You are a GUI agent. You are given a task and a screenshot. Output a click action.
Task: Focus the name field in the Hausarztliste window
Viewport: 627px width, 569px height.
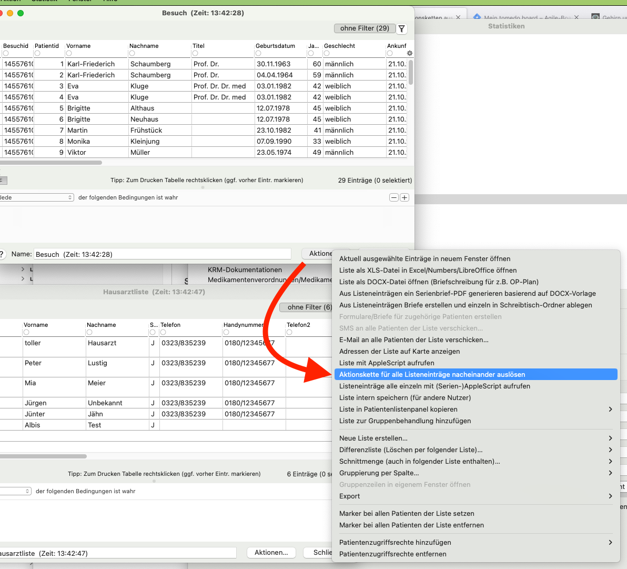point(118,553)
